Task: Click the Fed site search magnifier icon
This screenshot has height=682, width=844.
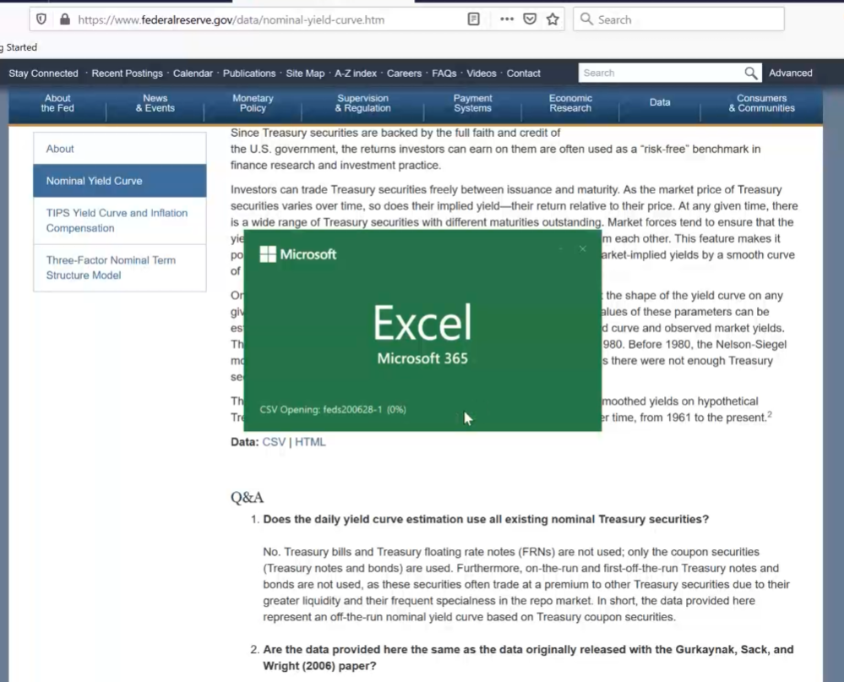Action: [x=752, y=73]
